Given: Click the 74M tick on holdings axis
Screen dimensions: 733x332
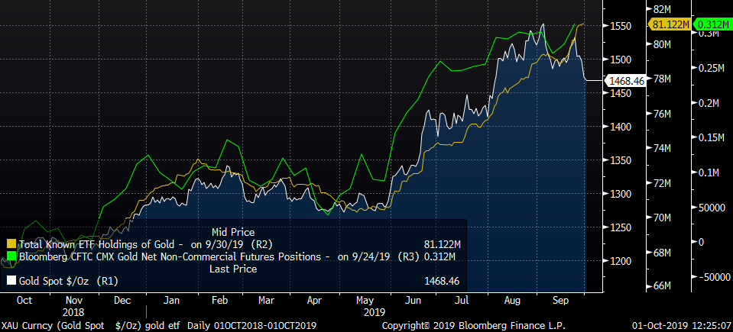Looking at the screenshot, I should 663,149.
